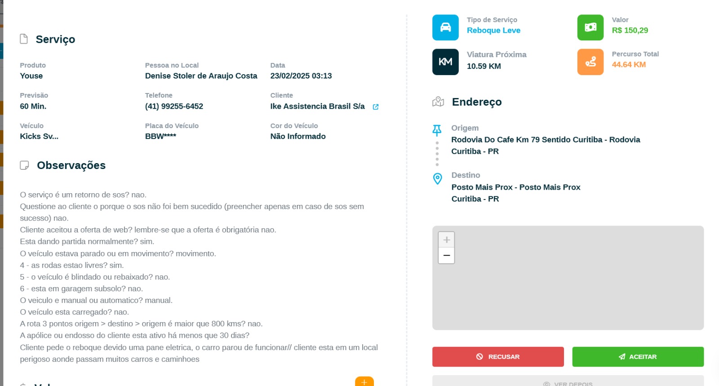Open external link icon beside Ike Assistencia
The image size is (719, 386).
click(376, 107)
